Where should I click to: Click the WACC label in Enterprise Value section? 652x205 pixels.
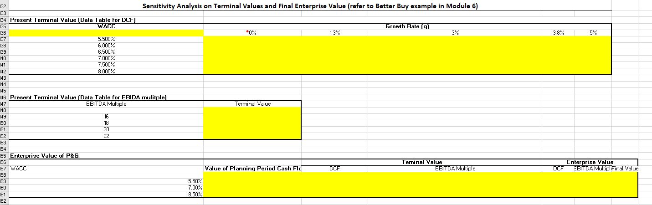(x=18, y=169)
